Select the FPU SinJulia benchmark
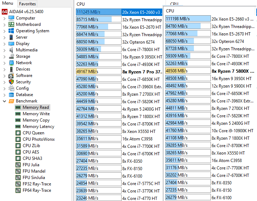 coord(34,178)
